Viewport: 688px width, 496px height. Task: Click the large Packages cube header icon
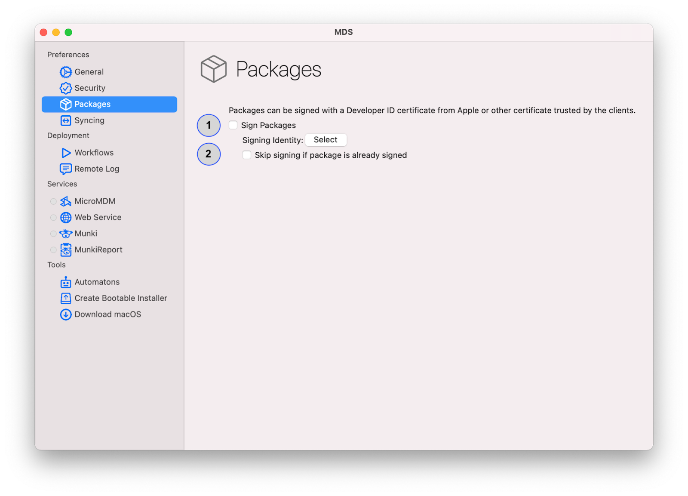click(x=213, y=69)
